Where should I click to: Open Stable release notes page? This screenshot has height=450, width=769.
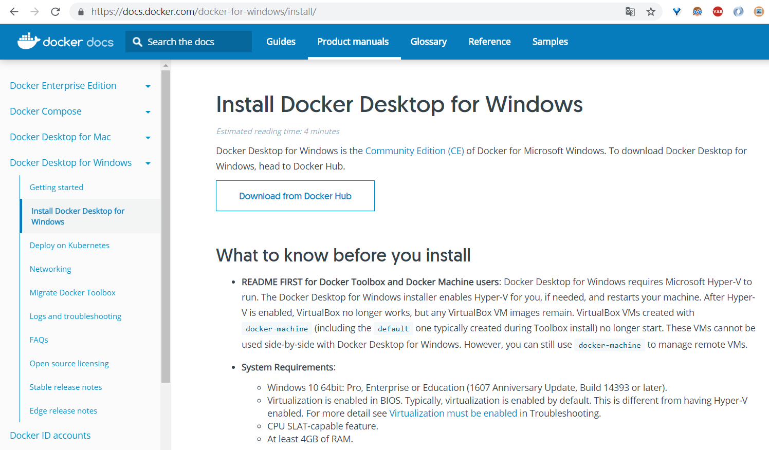tap(66, 387)
